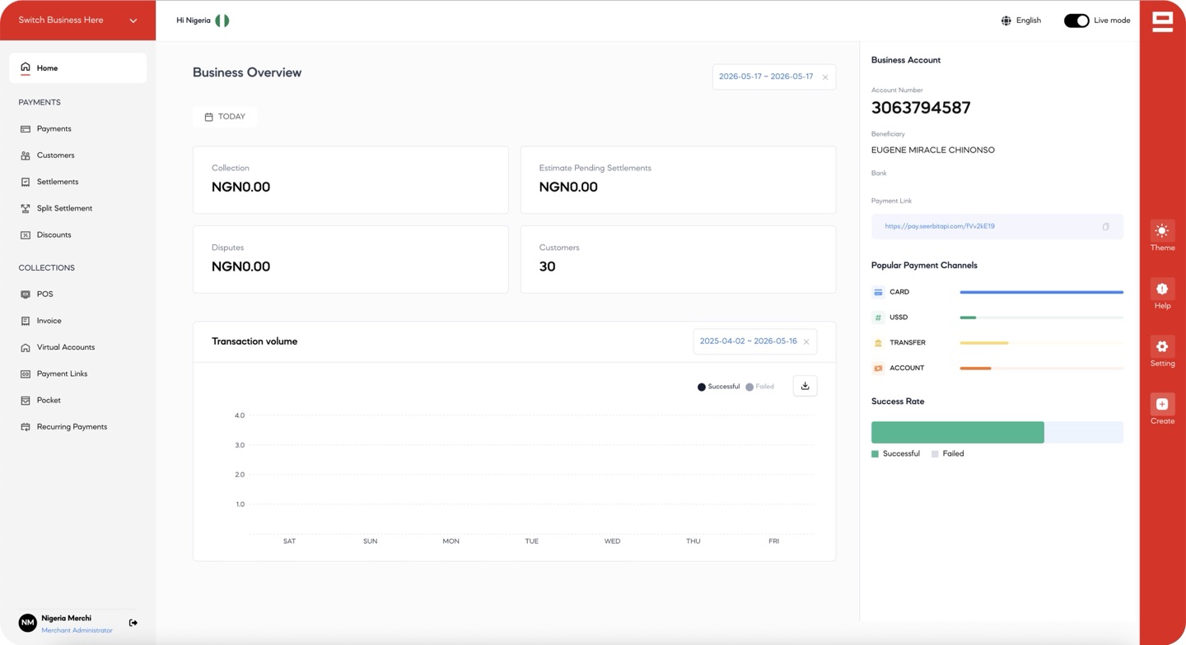Click the Merchant Administrator link
The height and width of the screenshot is (645, 1186).
pos(77,630)
